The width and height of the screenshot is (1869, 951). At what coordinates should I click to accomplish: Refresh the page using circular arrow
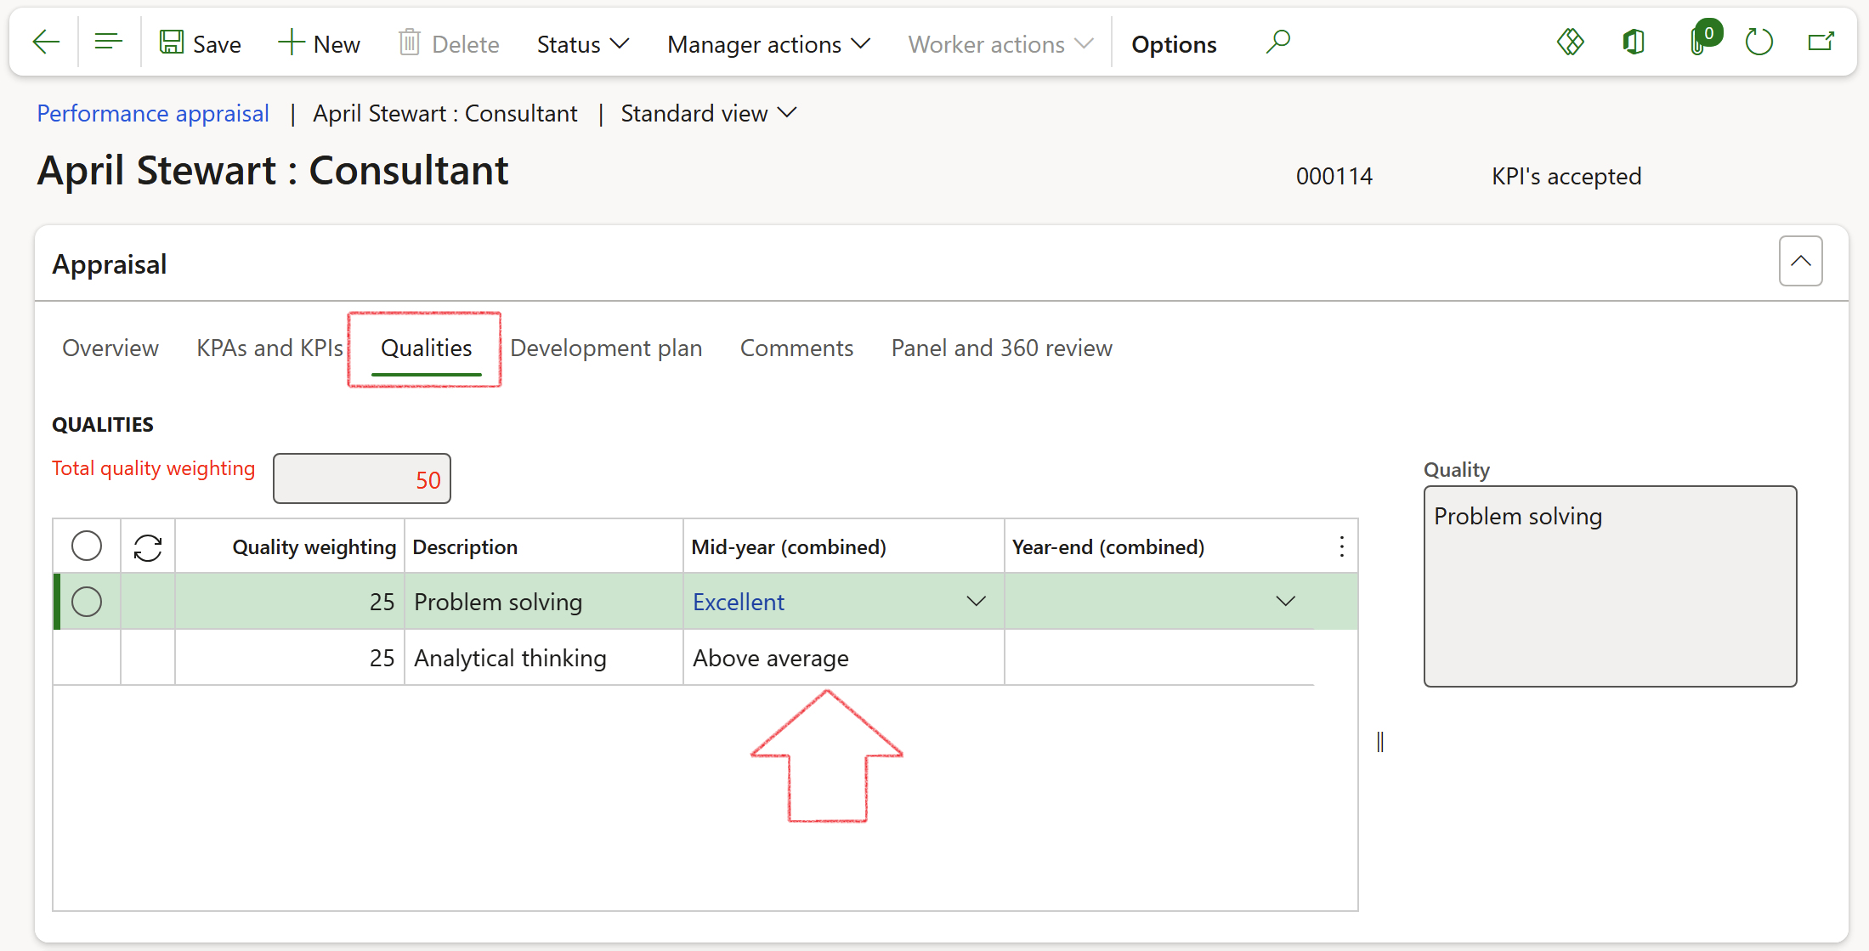click(1759, 42)
